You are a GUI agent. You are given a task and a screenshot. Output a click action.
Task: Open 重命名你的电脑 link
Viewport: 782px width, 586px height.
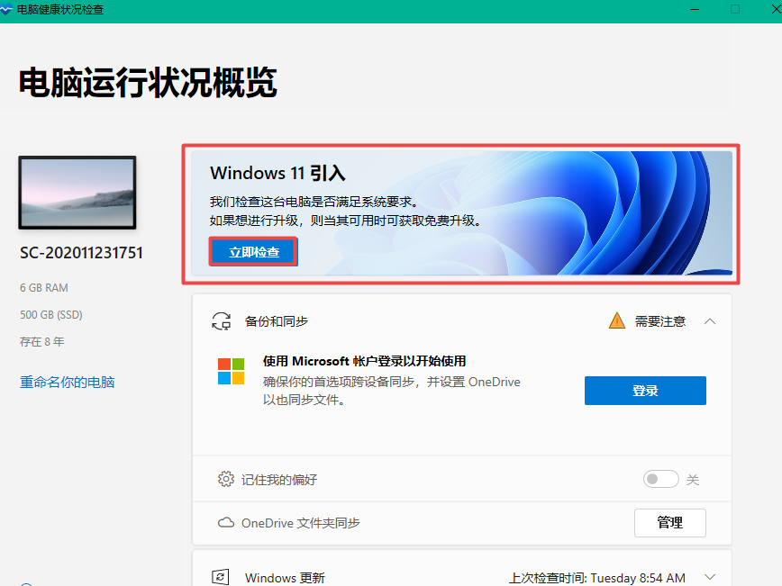coord(68,383)
